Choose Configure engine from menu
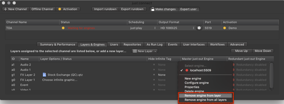 [205, 83]
